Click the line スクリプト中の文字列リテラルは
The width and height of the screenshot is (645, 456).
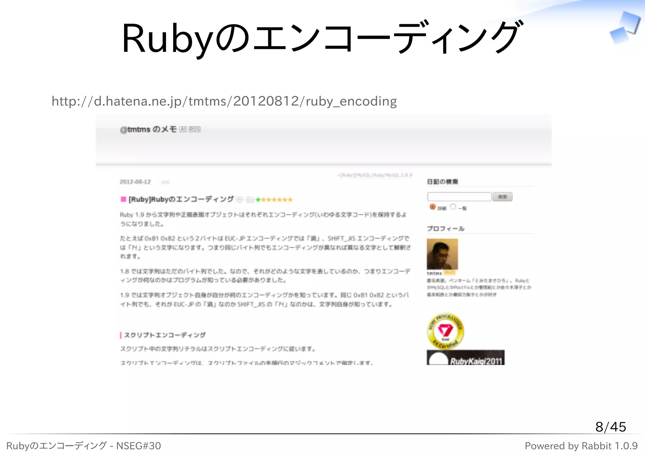[218, 349]
